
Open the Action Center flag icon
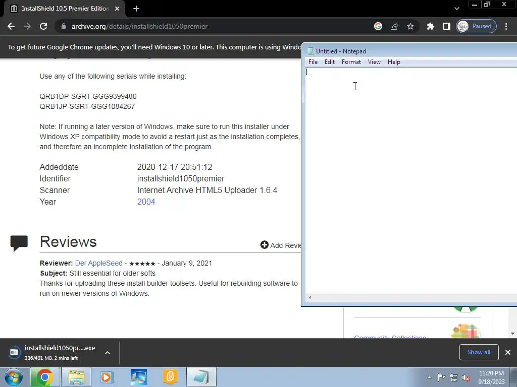441,377
